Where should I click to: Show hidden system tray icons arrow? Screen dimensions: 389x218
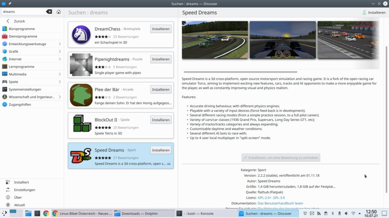pos(359,213)
